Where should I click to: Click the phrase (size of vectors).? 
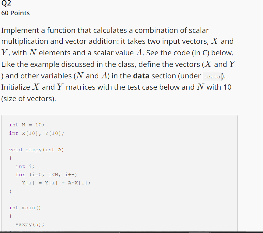point(29,99)
